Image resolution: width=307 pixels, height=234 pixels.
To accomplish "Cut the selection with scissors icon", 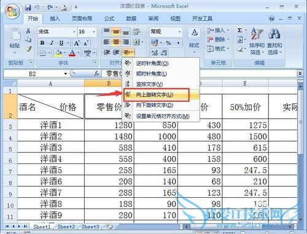I will point(28,31).
